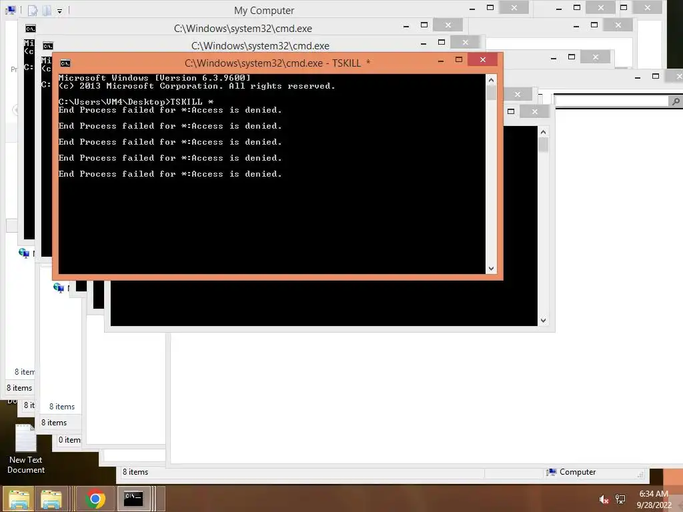Minimize the My Computer window
The width and height of the screenshot is (683, 512).
pos(472,8)
